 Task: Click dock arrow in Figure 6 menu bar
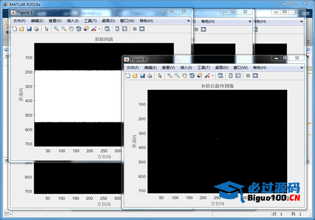(x=301, y=68)
